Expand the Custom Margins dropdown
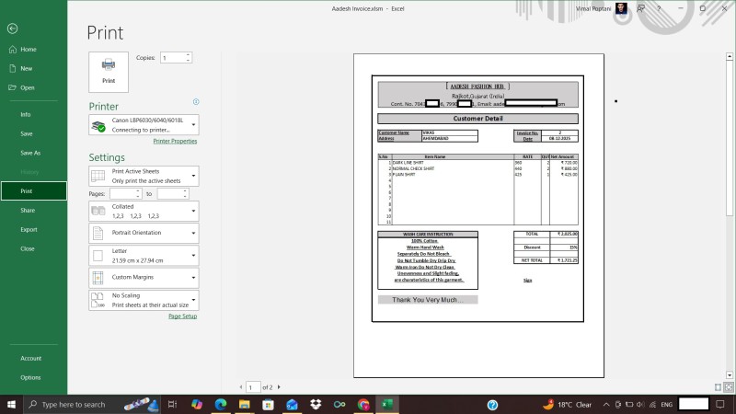This screenshot has width=736, height=414. [x=144, y=277]
